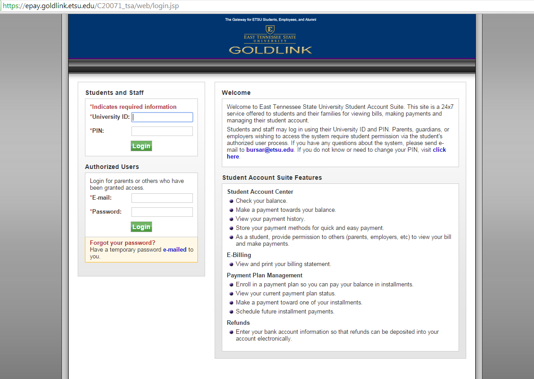Click the ETSU shield emblem in banner

[x=270, y=29]
